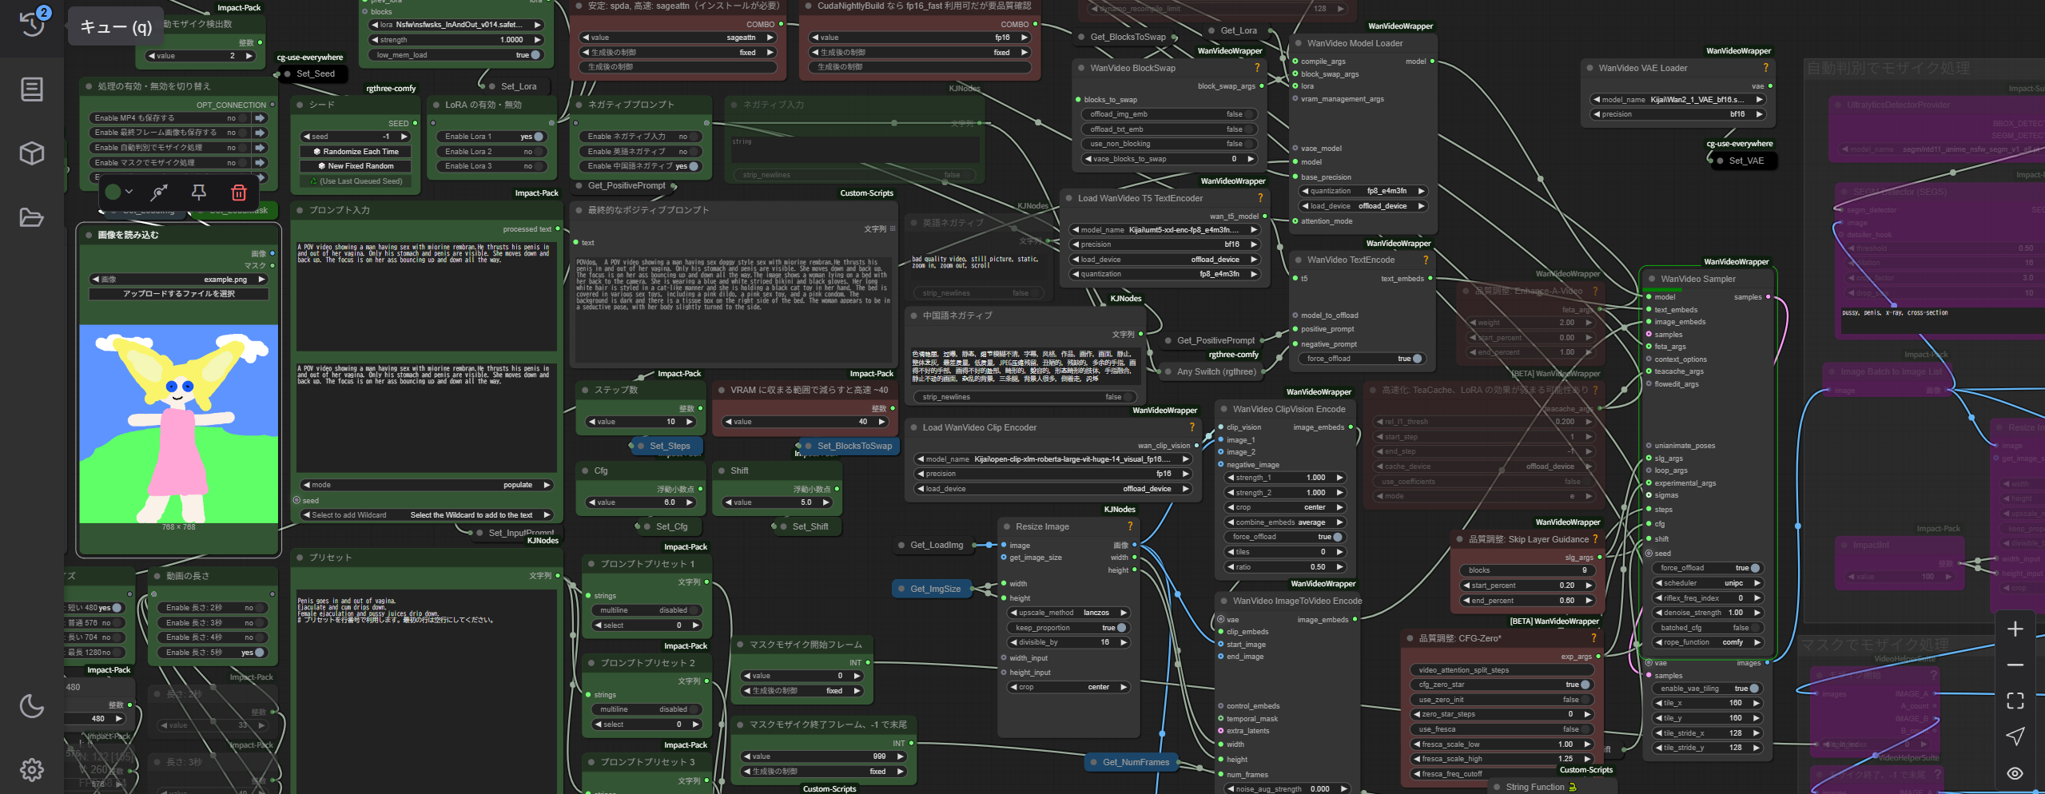Open the Select to add Wildcard combo

click(427, 515)
